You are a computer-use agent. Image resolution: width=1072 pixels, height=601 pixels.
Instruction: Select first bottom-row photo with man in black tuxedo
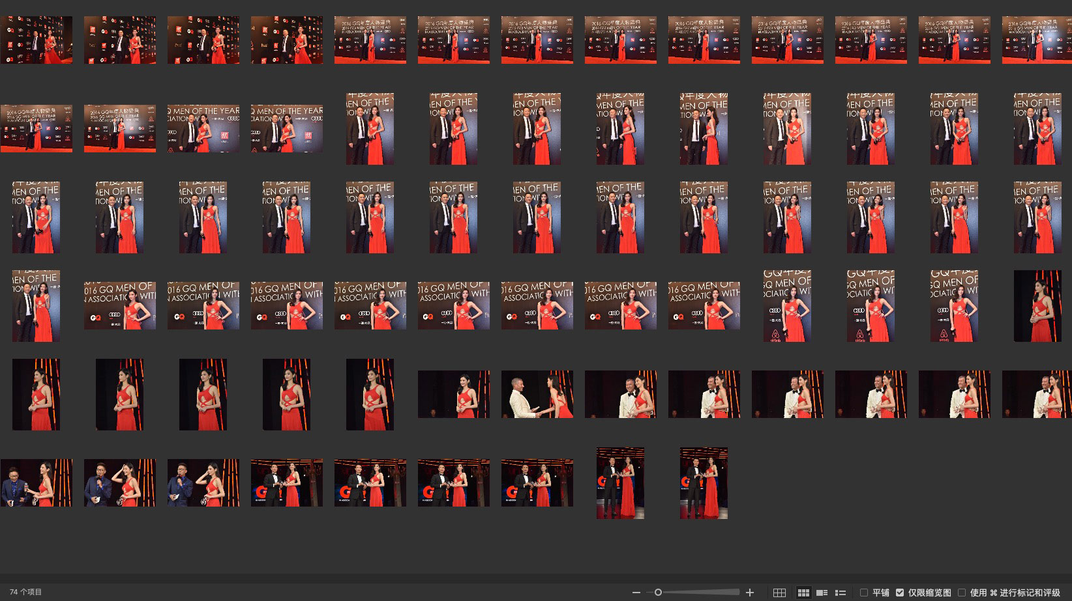286,483
